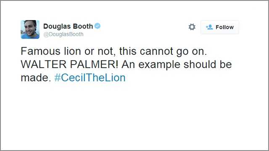
Task: Open the gear icon user actions menu
Action: (192, 27)
